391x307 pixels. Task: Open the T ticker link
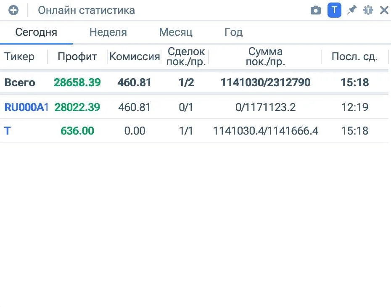pos(8,131)
